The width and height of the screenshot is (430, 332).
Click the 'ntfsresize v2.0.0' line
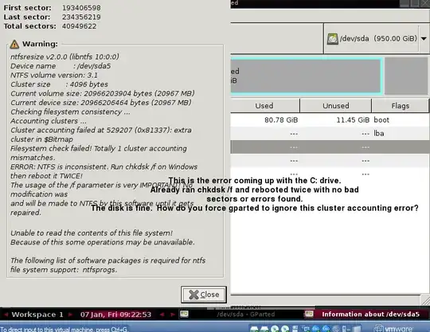coord(64,57)
